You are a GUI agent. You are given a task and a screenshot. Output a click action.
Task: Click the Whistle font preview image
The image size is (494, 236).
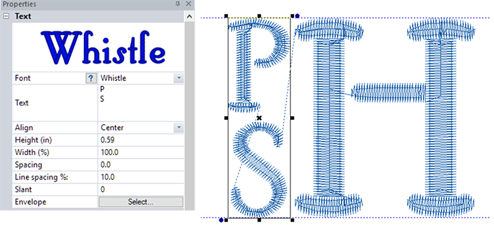coord(103,48)
